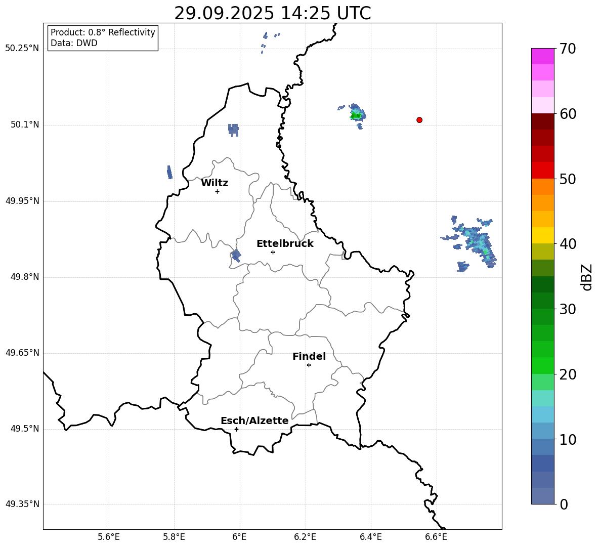Click the 5.6°E longitude label

pos(109,537)
